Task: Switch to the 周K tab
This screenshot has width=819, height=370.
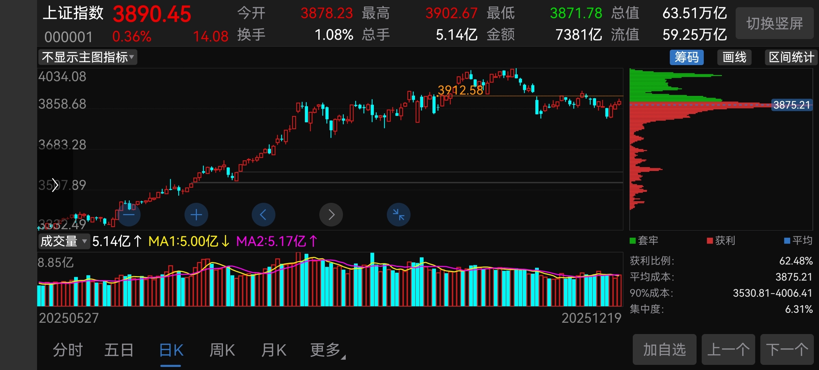Action: click(x=222, y=350)
